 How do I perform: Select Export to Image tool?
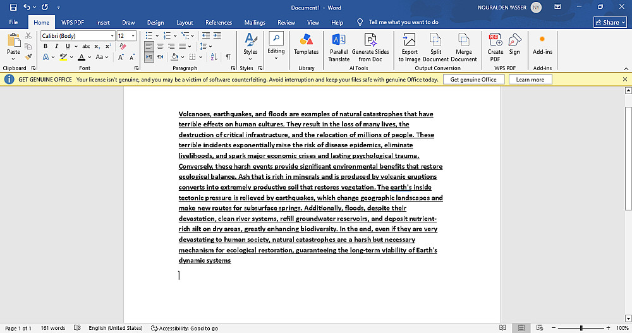pos(409,48)
